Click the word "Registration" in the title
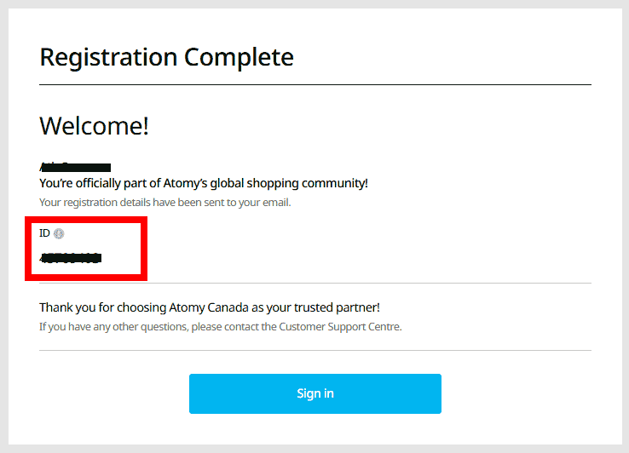This screenshot has width=629, height=453. [110, 57]
